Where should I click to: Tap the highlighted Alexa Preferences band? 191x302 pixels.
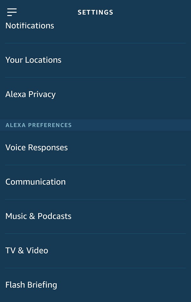(95, 125)
